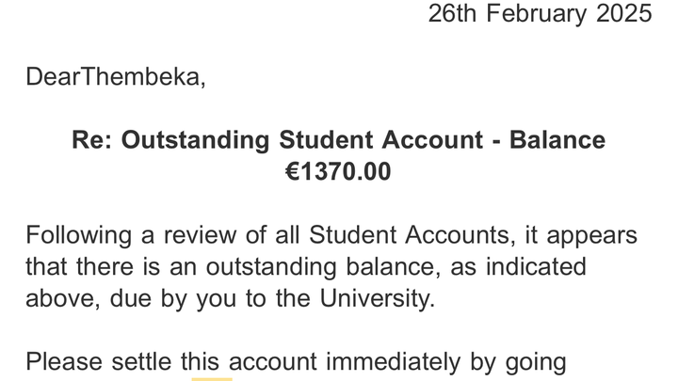Viewport: 678px width, 381px height.
Task: Click the €1370.00 balance amount
Action: [338, 171]
